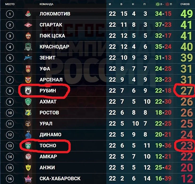
Task: Click the CSKA club emblem
Action: (28, 36)
